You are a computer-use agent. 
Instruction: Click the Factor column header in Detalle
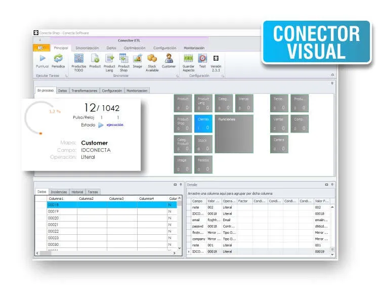coord(244,201)
